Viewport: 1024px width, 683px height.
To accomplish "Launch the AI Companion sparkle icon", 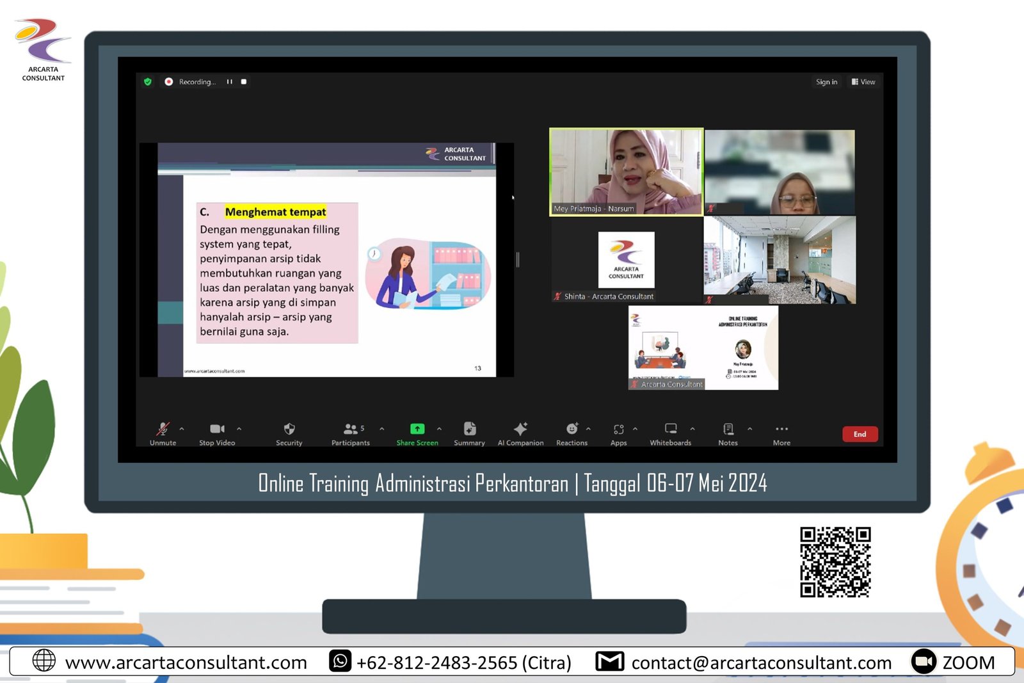I will [x=520, y=429].
